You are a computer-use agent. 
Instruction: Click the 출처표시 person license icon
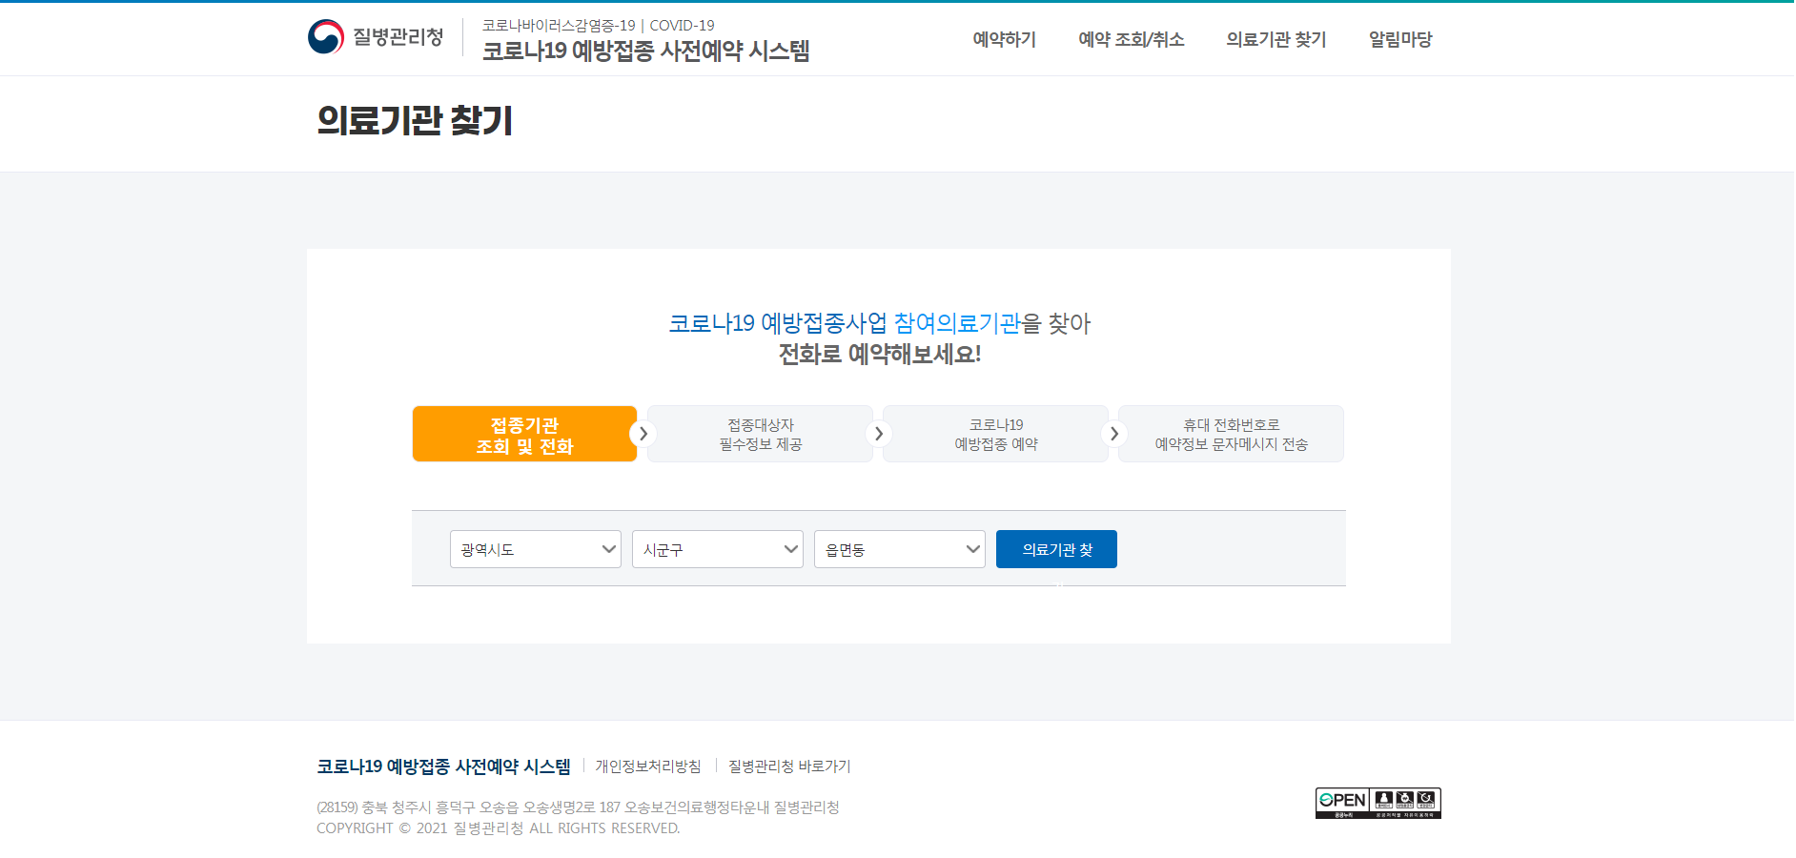coord(1384,799)
